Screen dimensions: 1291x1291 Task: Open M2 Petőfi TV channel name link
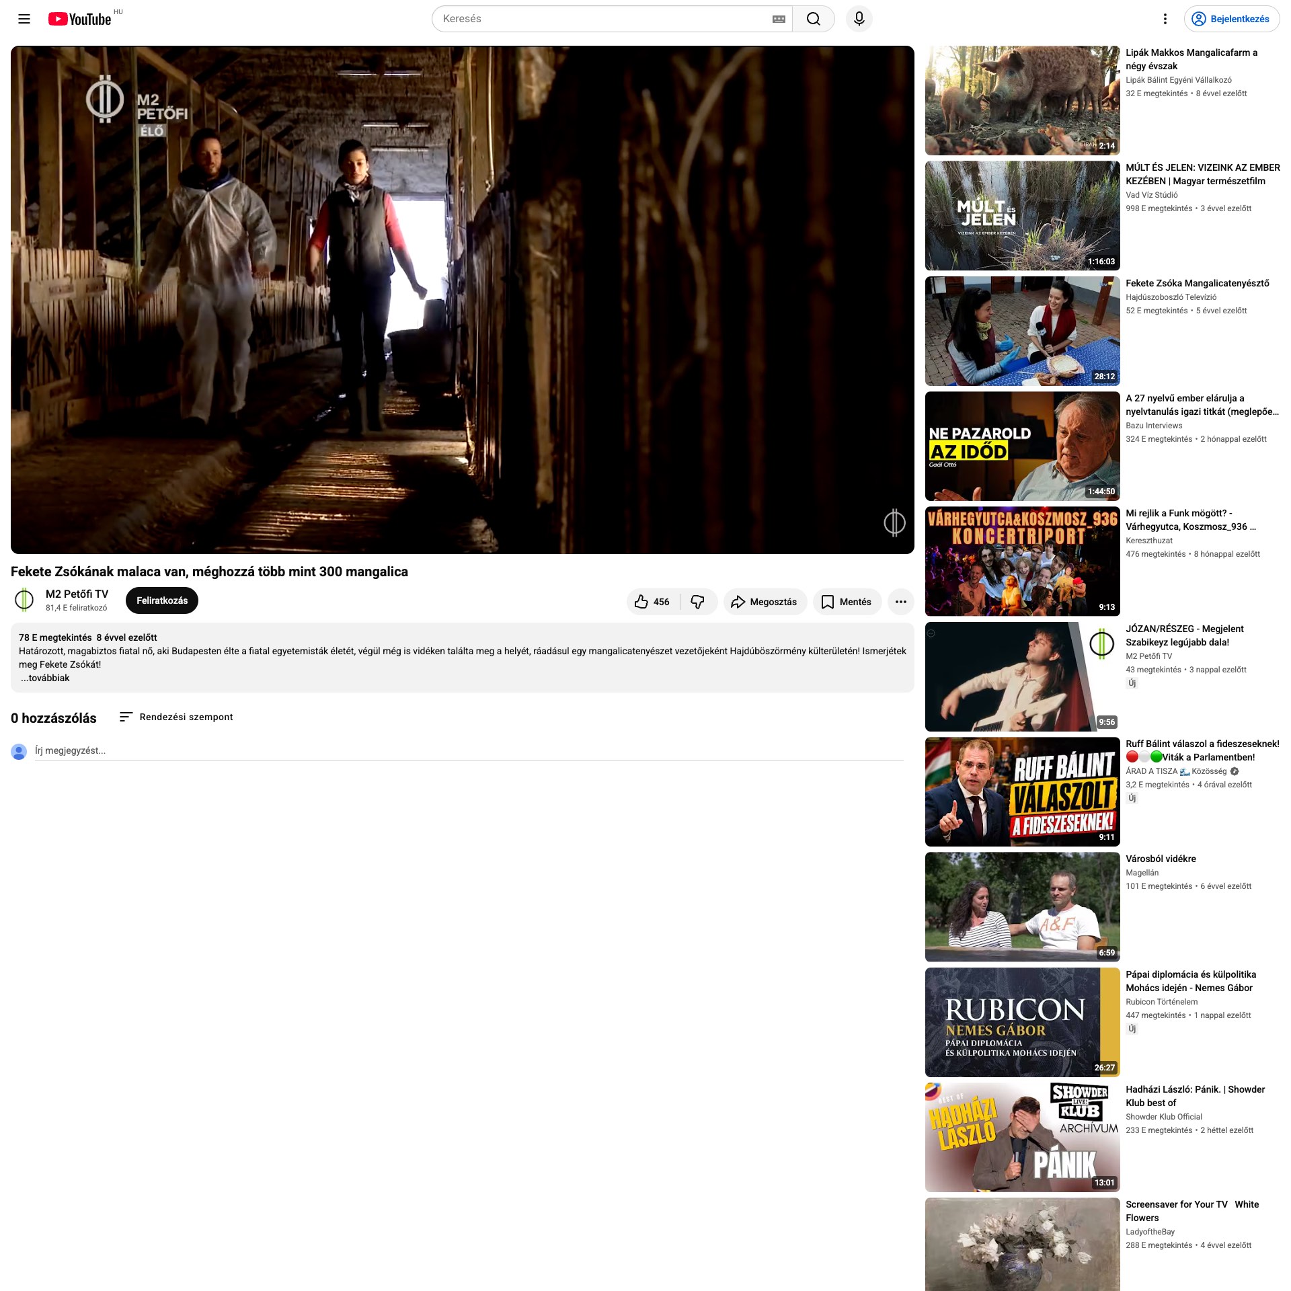coord(77,594)
